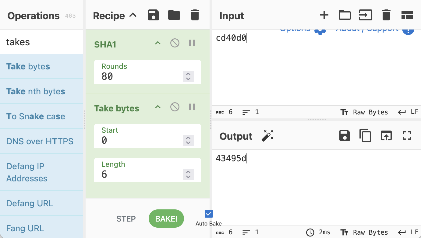Disable the SHA1 operation
Screen dimensions: 421x238
175,43
